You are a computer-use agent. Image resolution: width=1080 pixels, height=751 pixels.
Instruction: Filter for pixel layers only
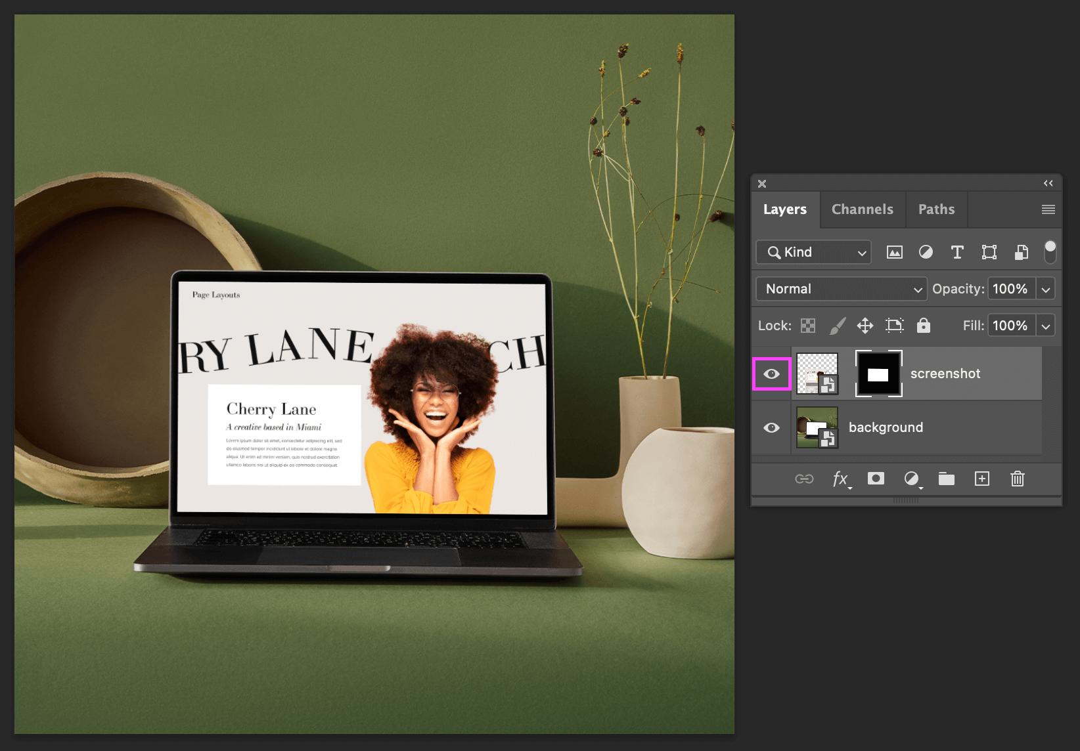[x=894, y=252]
